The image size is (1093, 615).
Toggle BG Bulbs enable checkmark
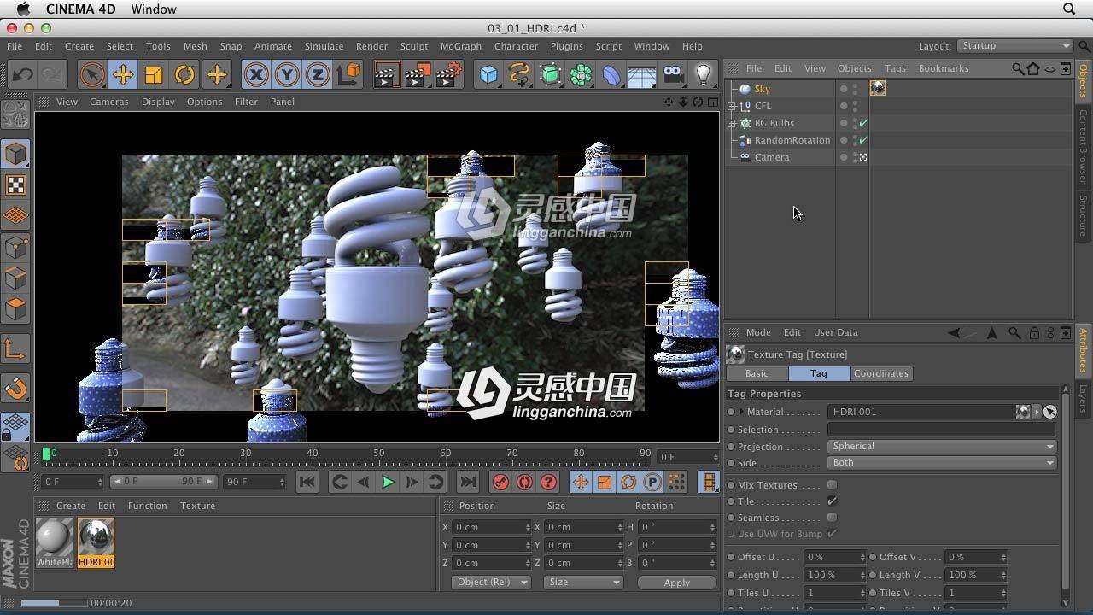click(863, 123)
